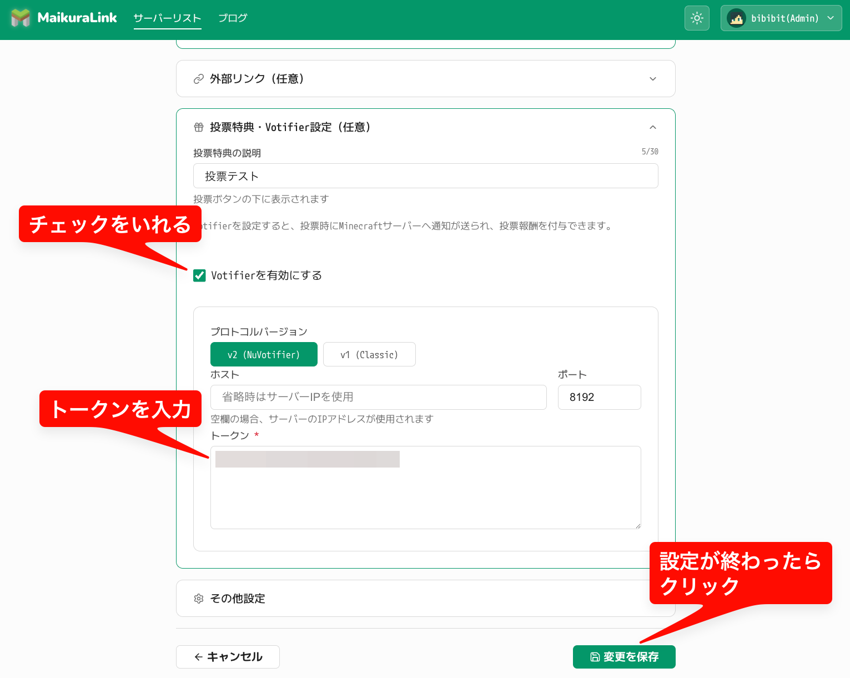Click the ホスト label

[225, 374]
